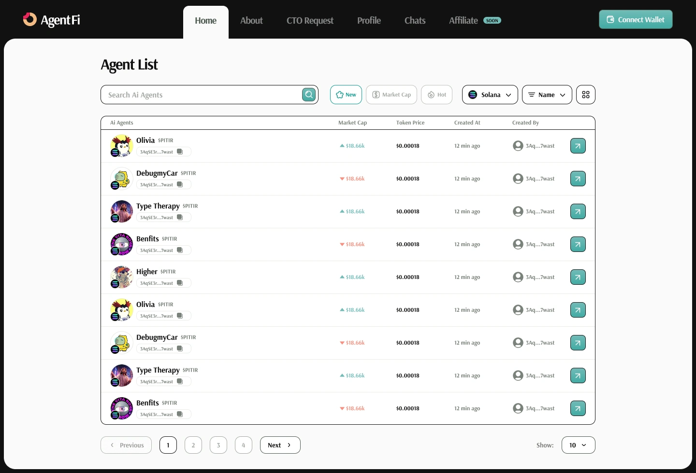Image resolution: width=696 pixels, height=473 pixels.
Task: Click the Higher agent avatar
Action: click(x=122, y=277)
